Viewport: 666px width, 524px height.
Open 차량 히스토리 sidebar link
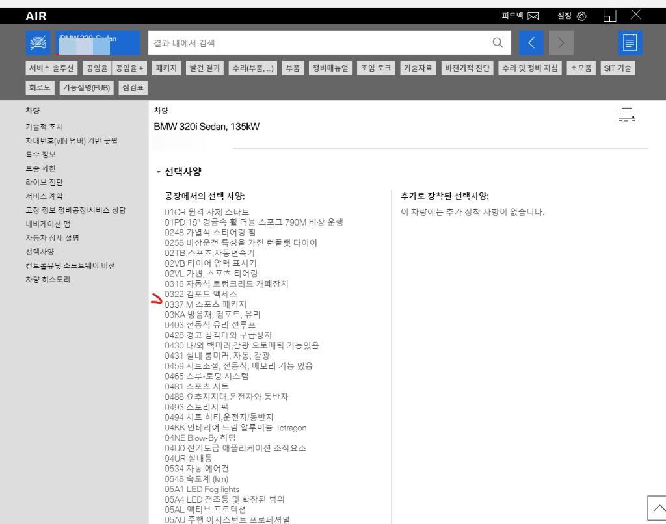tap(47, 280)
